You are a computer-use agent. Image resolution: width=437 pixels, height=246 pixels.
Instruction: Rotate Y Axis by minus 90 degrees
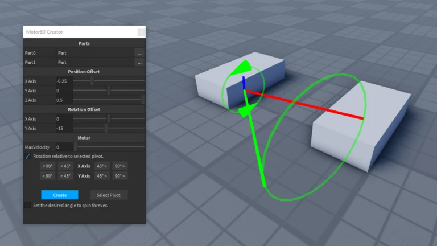pyautogui.click(x=47, y=176)
